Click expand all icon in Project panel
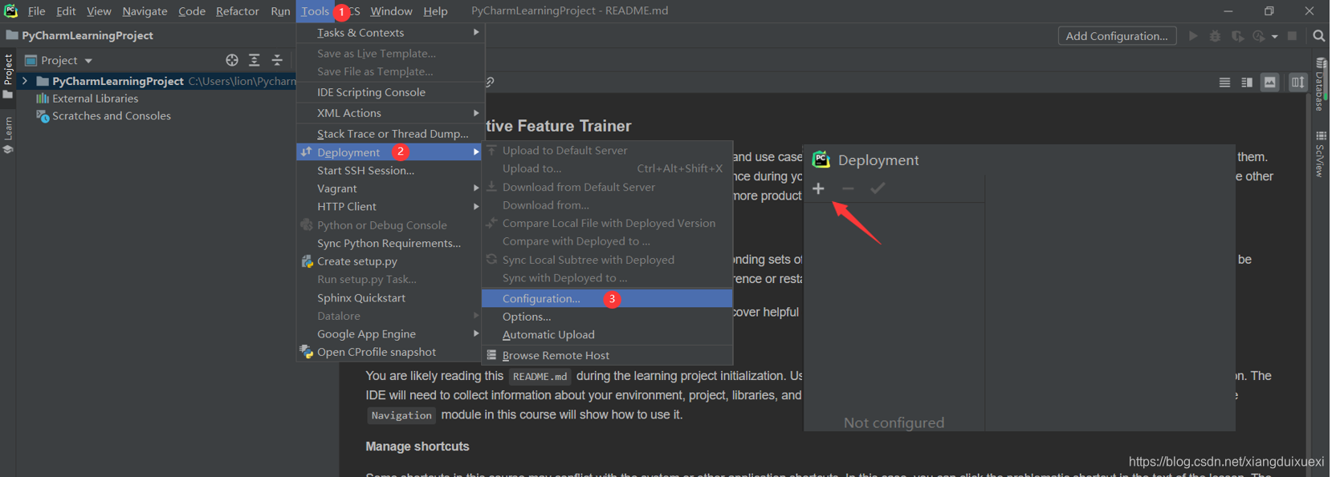The image size is (1332, 477). click(254, 60)
